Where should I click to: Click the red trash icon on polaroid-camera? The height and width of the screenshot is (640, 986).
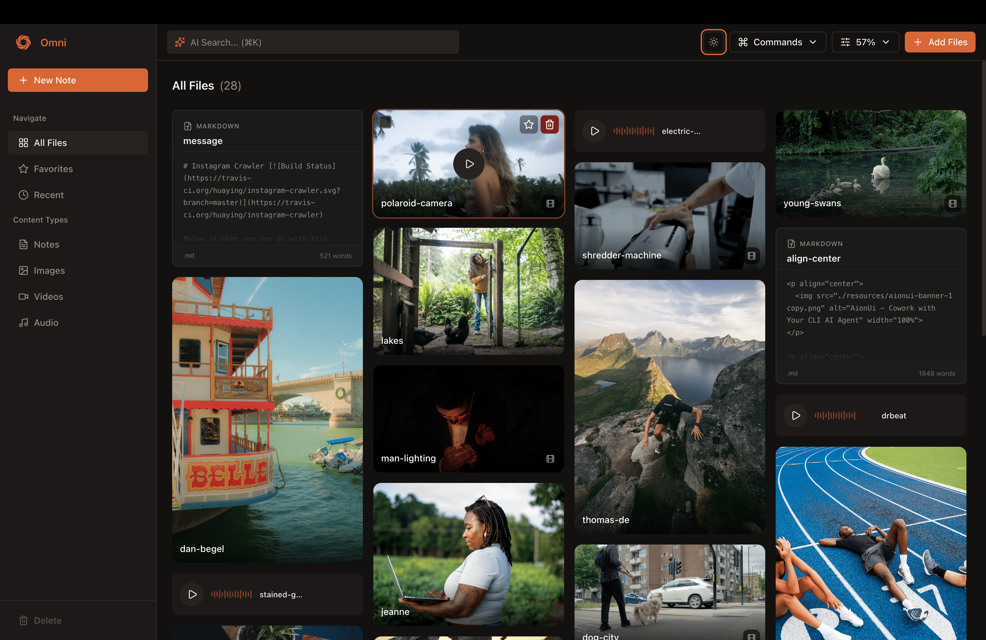point(549,124)
